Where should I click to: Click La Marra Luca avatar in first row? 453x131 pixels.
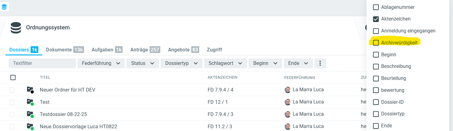click(287, 90)
